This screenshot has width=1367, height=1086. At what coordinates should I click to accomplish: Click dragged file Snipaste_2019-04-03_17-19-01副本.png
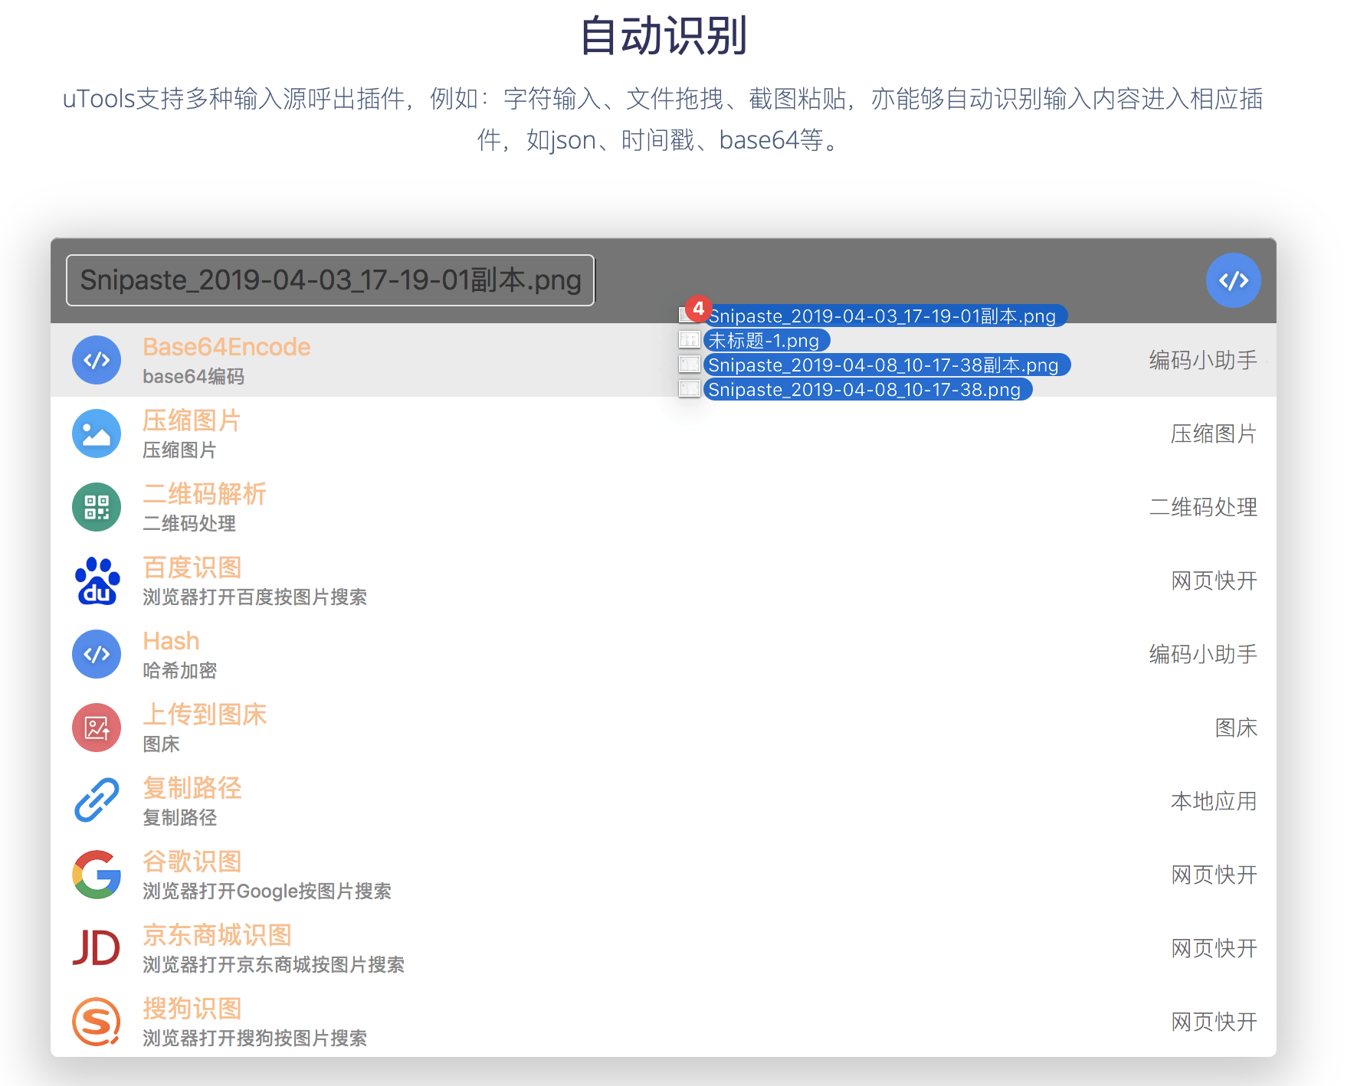coord(886,316)
